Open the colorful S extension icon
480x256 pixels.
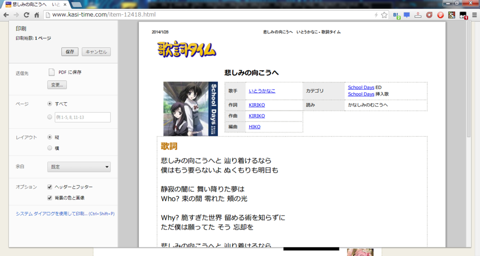452,15
